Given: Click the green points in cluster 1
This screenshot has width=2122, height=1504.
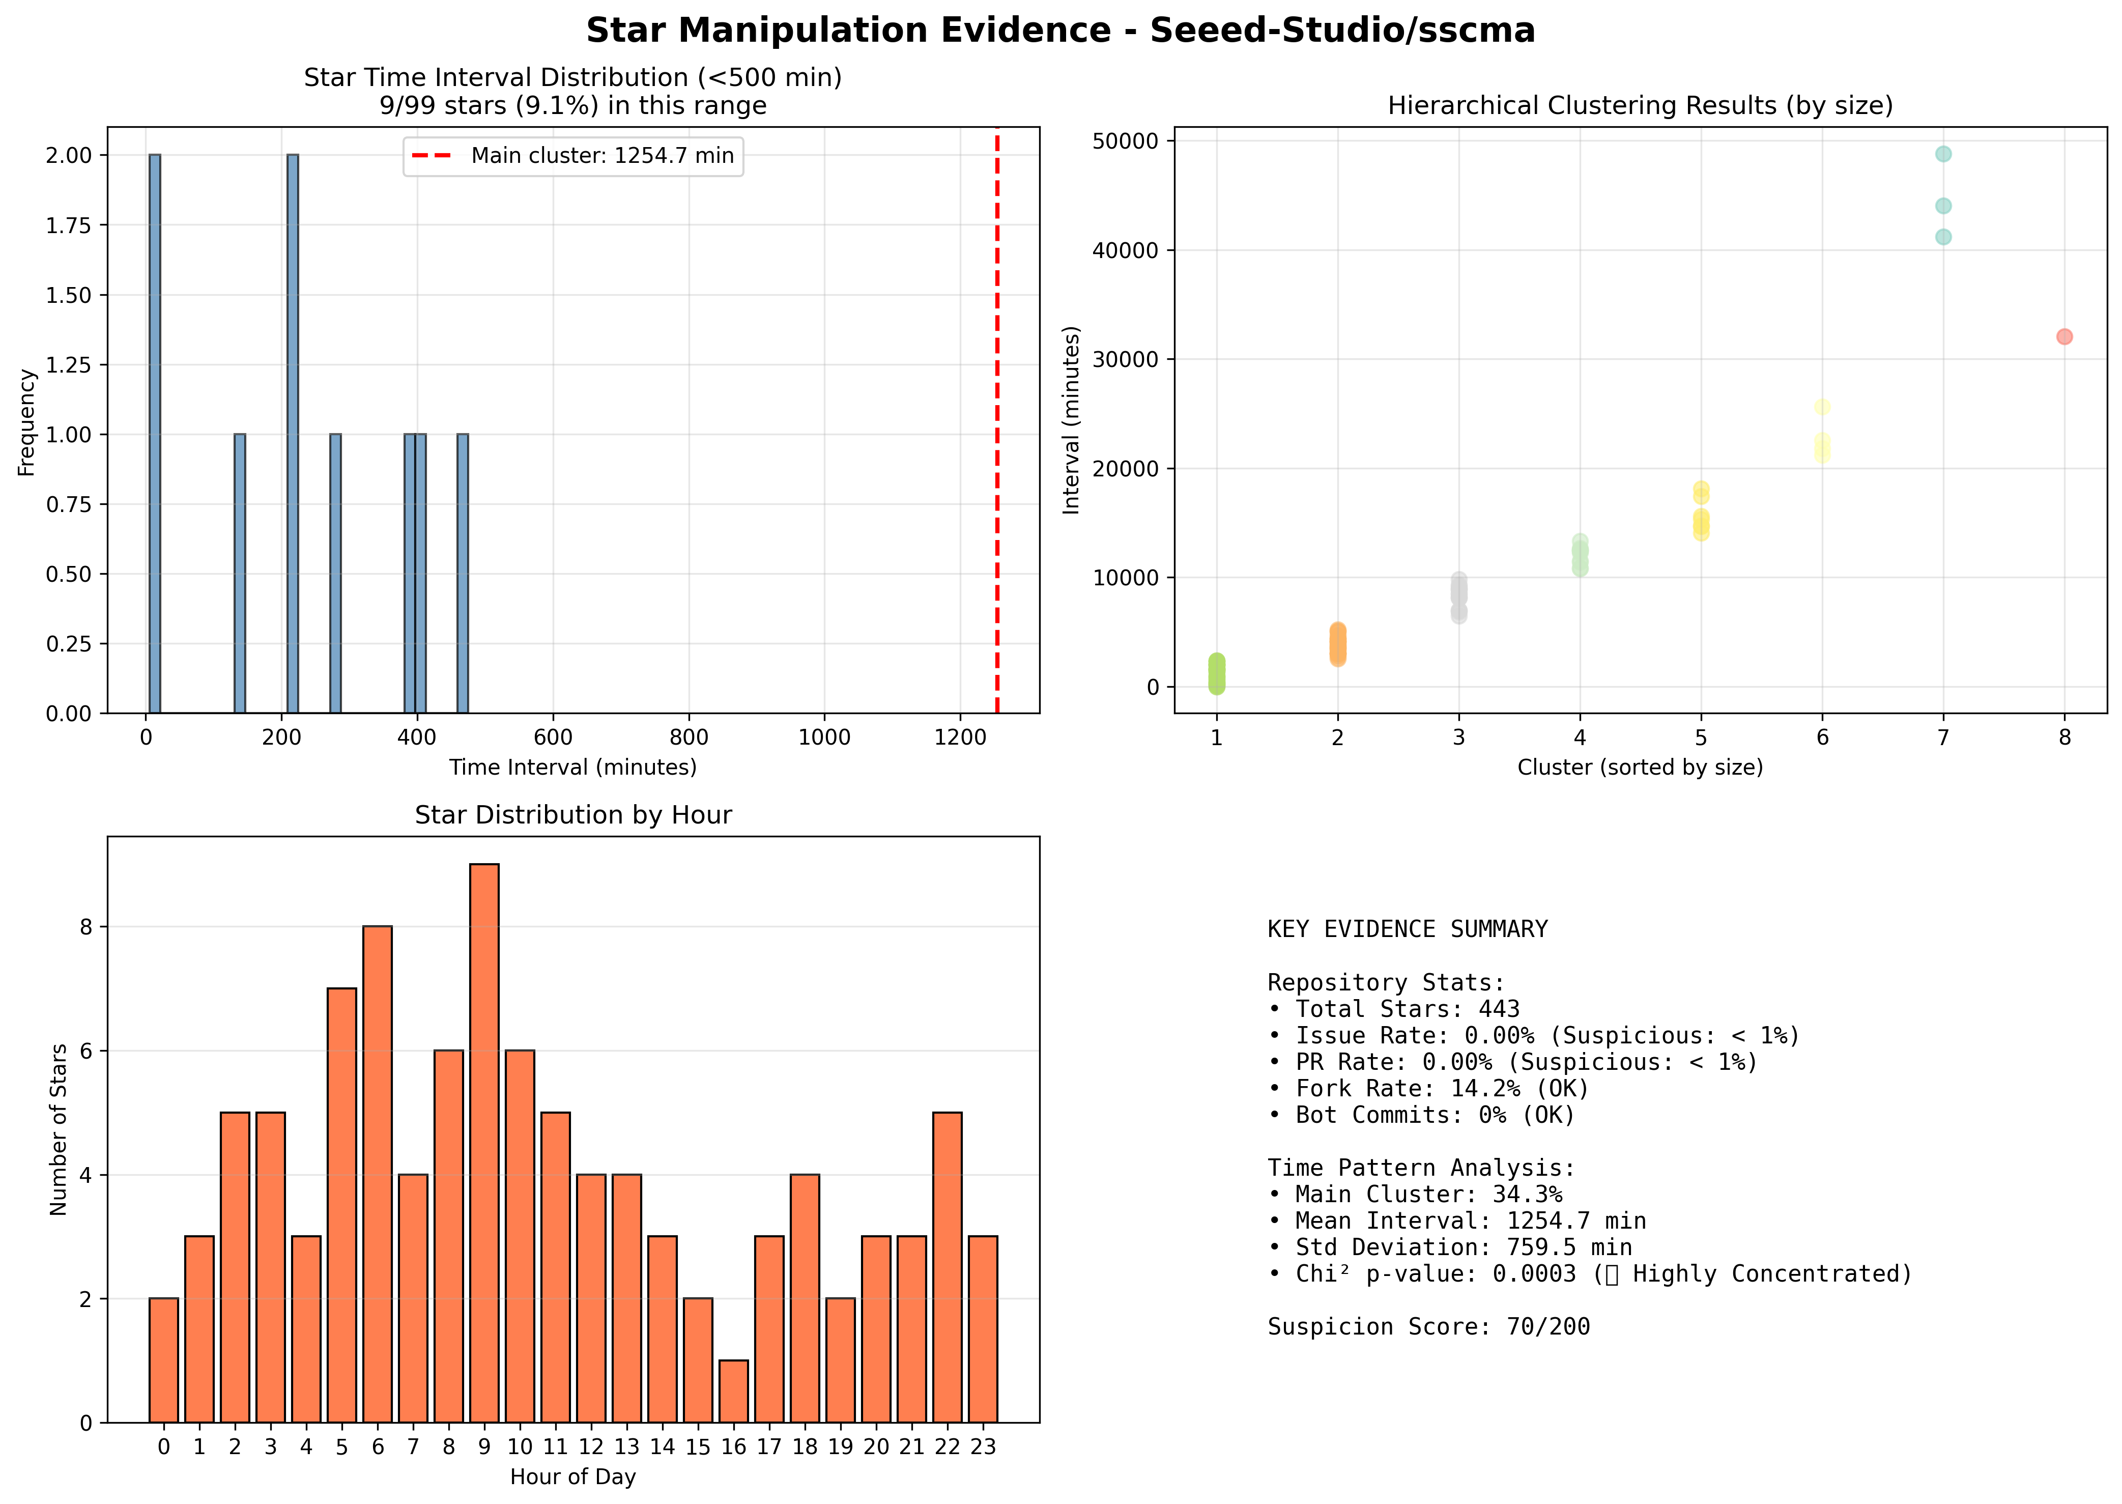Looking at the screenshot, I should coord(1217,673).
